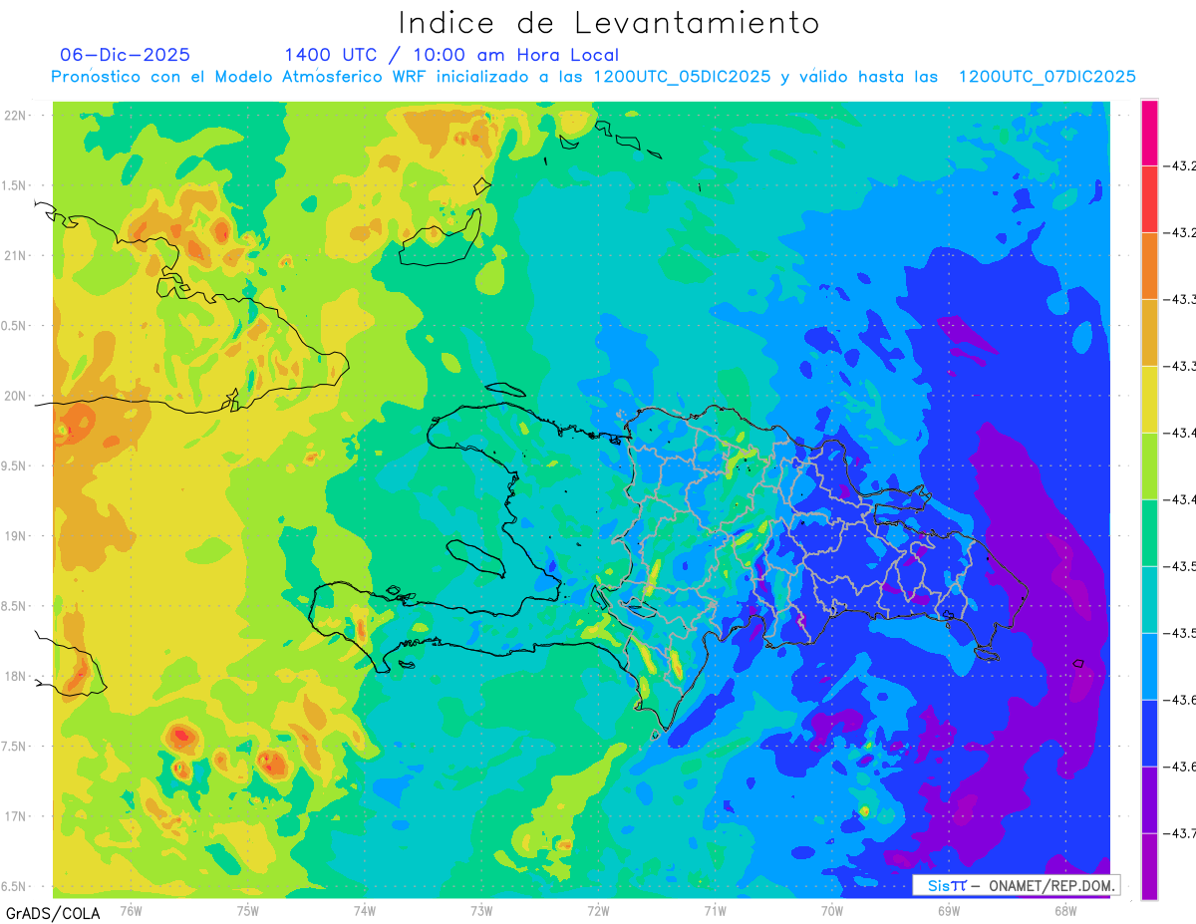Screen dimensions: 1196x924
Task: Click the "76W" longitude label
Action: (x=131, y=910)
